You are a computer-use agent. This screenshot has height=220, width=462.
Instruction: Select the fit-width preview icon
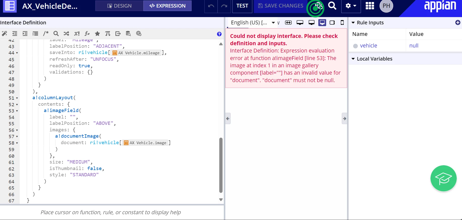(x=288, y=23)
